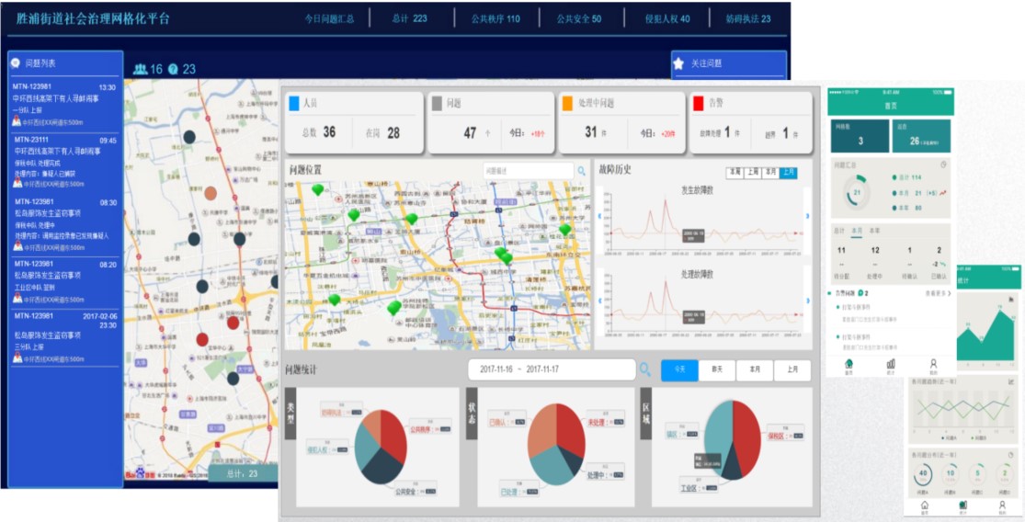The image size is (1025, 522).
Task: Select 本月 in 问题统计 range buttons
Action: [x=755, y=370]
